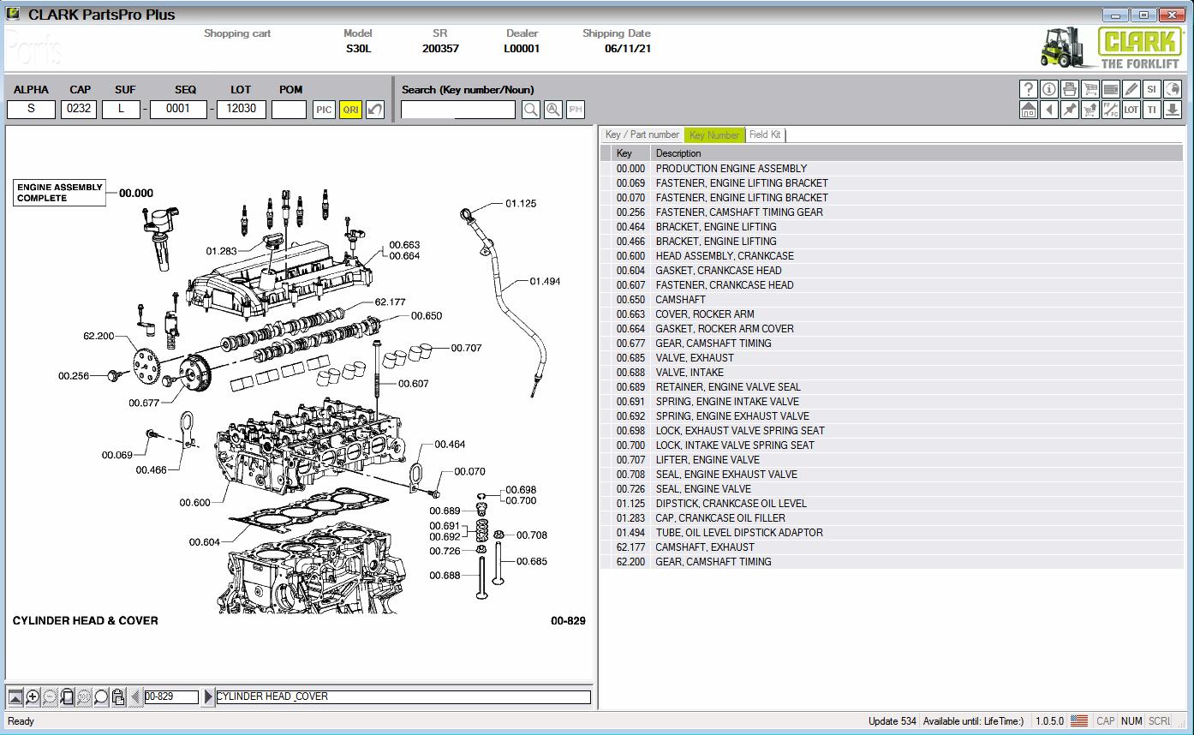
Task: Select row 01.283 CAP, CRANKCASE OIL FILLER
Action: (892, 517)
